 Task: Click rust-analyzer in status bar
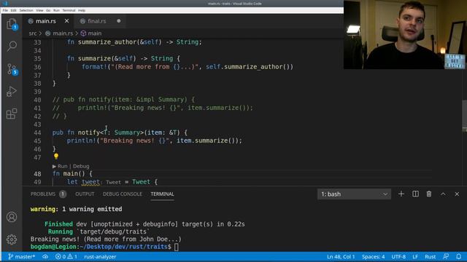(x=100, y=257)
